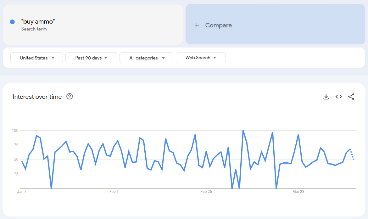The image size is (368, 219).
Task: Select the "Search term" subtitle label
Action: pos(34,29)
